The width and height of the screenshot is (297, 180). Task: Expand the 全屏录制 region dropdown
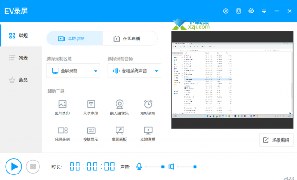pos(73,71)
